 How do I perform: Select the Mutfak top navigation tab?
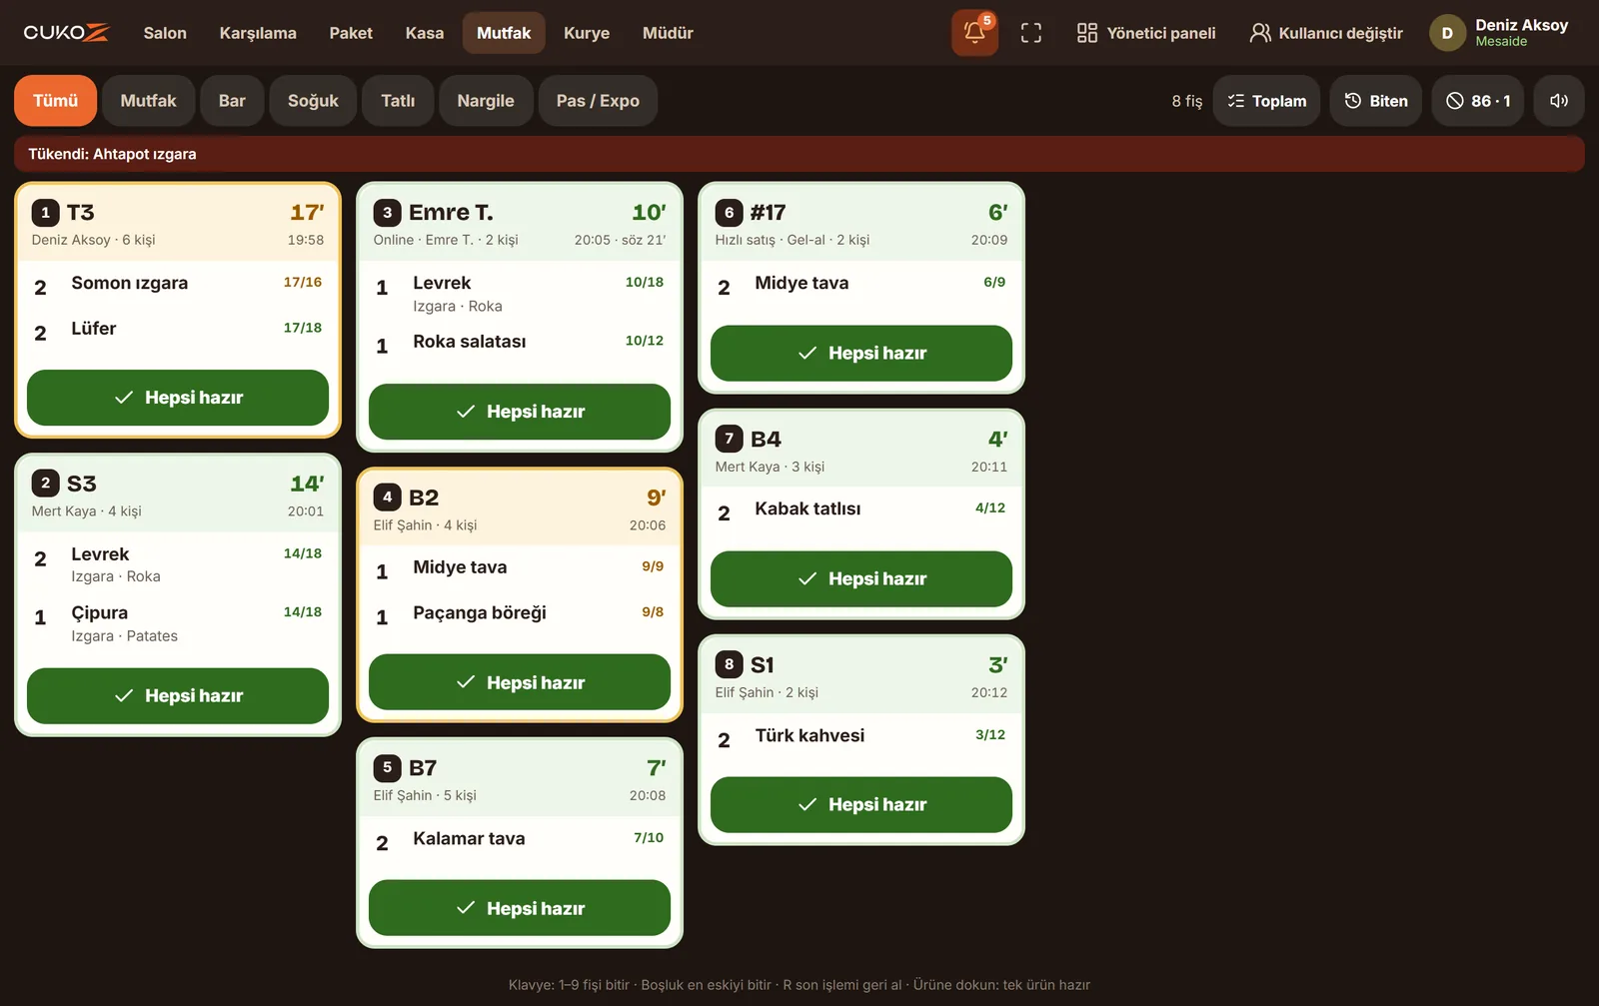click(x=504, y=33)
